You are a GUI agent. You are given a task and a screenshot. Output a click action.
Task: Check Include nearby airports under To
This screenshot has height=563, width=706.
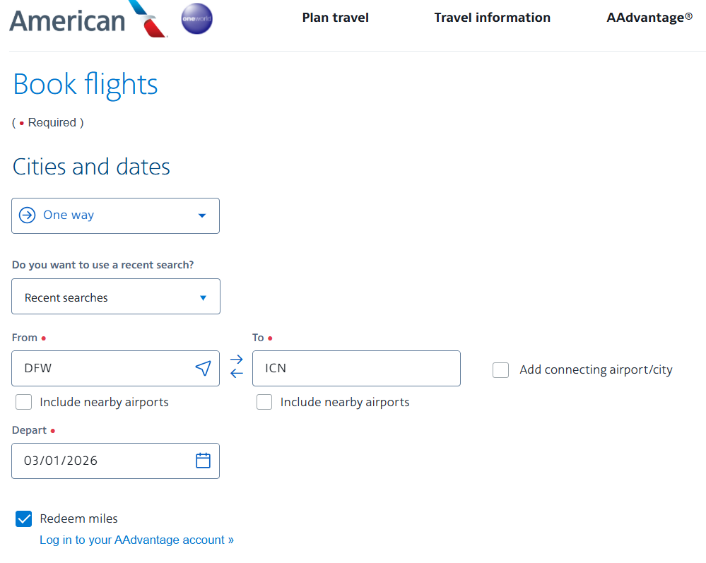point(264,402)
